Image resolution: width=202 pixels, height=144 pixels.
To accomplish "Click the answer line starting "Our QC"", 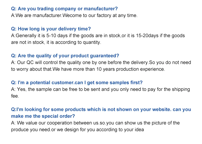I will 101,63.
